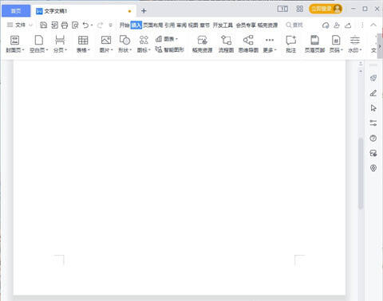The image size is (383, 301).
Task: Click the sliders properties icon in right sidebar
Action: 373,123
